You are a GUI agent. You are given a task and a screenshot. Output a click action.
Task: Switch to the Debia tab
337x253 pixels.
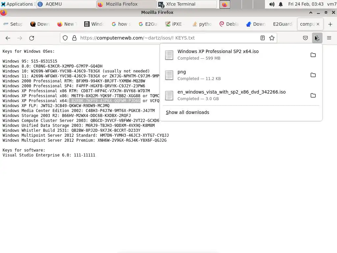(229, 24)
